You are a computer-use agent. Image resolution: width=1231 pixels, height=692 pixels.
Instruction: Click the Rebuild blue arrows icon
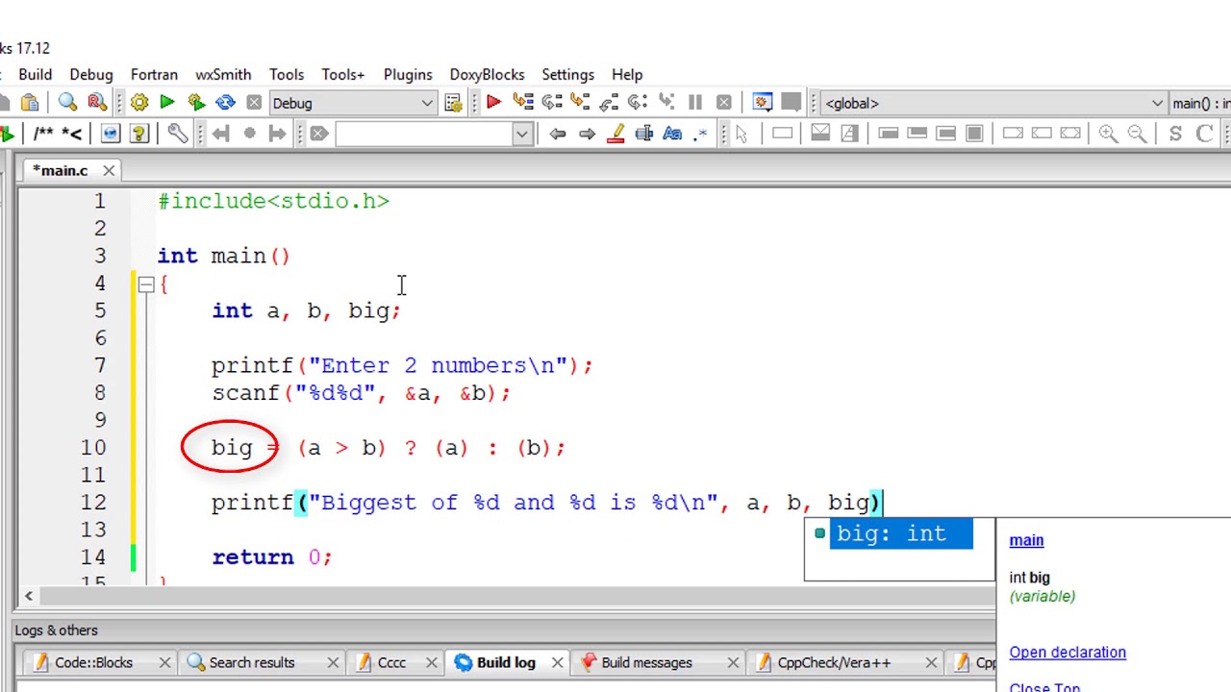point(225,103)
